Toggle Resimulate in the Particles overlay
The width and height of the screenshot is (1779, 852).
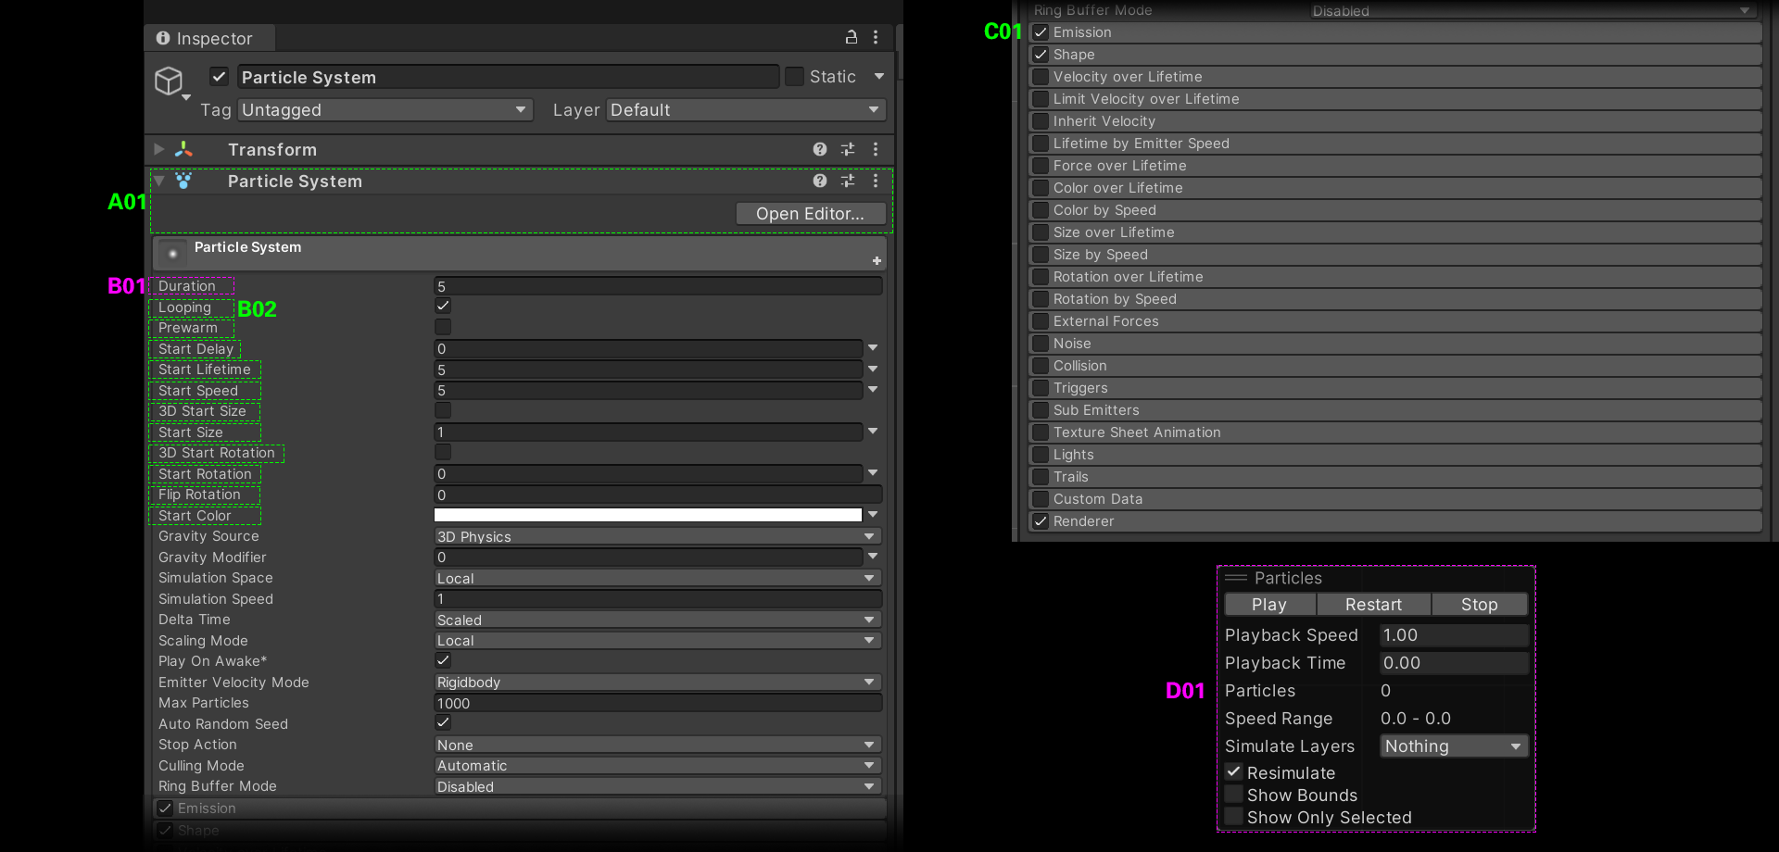click(1233, 771)
